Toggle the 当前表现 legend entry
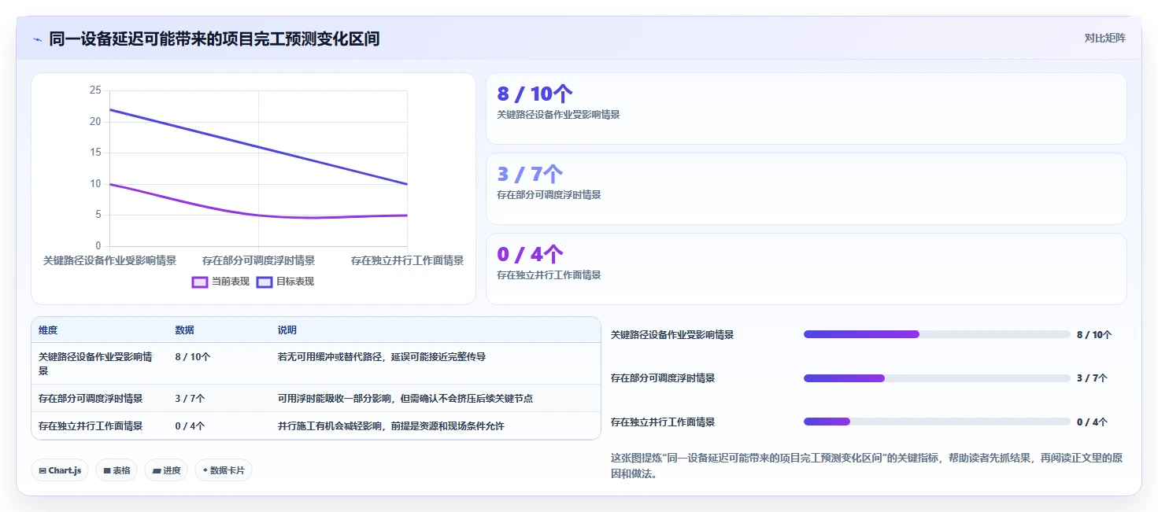This screenshot has width=1158, height=512. 220,282
